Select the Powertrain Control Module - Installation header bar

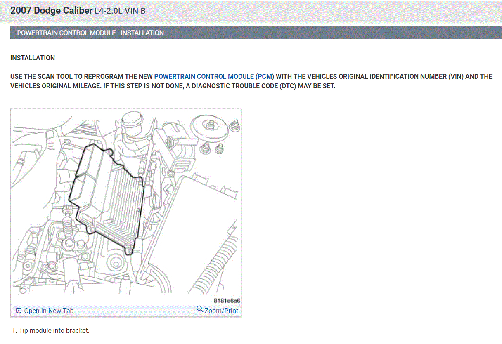coord(256,33)
